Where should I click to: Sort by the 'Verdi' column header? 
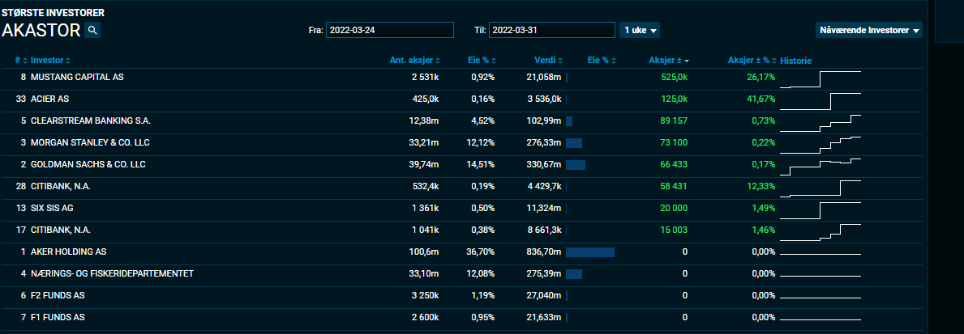(x=548, y=60)
